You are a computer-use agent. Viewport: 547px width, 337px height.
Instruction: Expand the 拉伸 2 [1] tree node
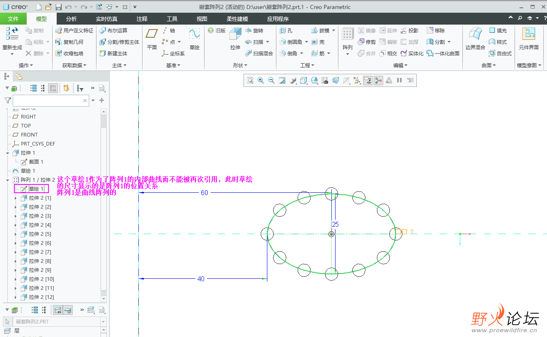16,198
